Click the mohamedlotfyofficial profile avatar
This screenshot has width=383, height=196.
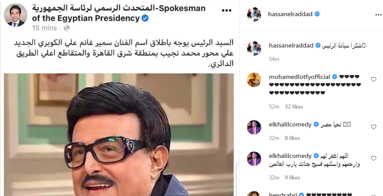click(254, 80)
